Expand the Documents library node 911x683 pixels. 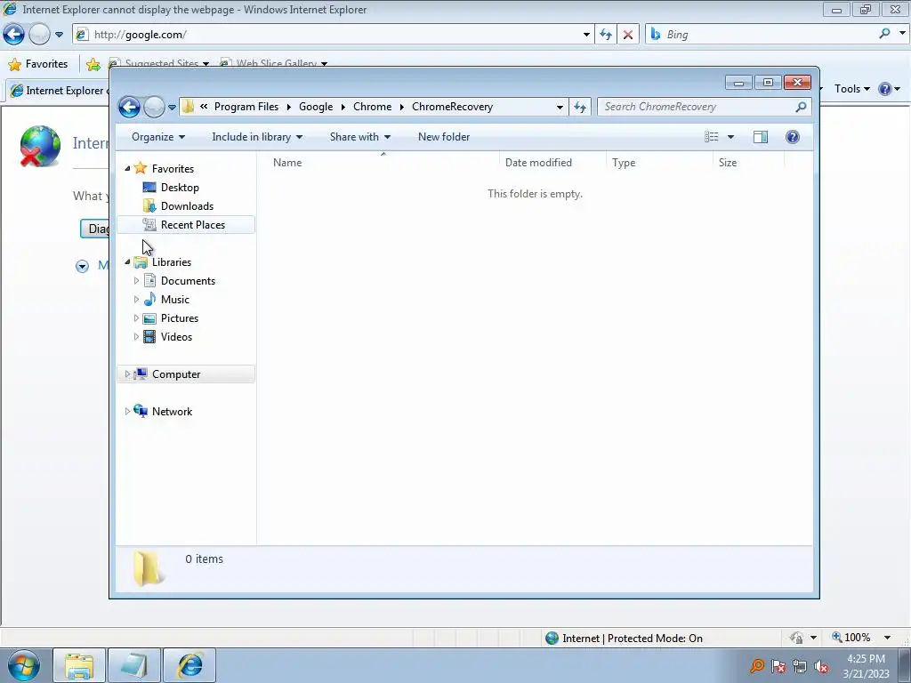[136, 281]
